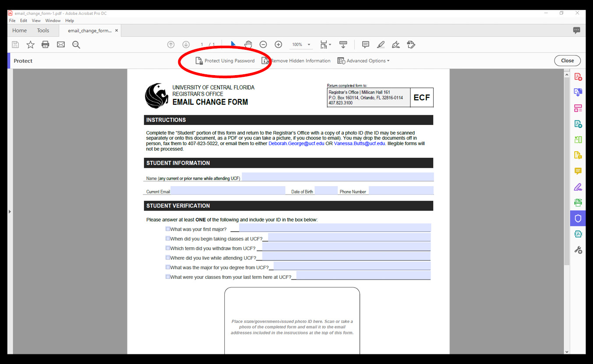Check 'When did you begin taking classes' box

coord(168,239)
